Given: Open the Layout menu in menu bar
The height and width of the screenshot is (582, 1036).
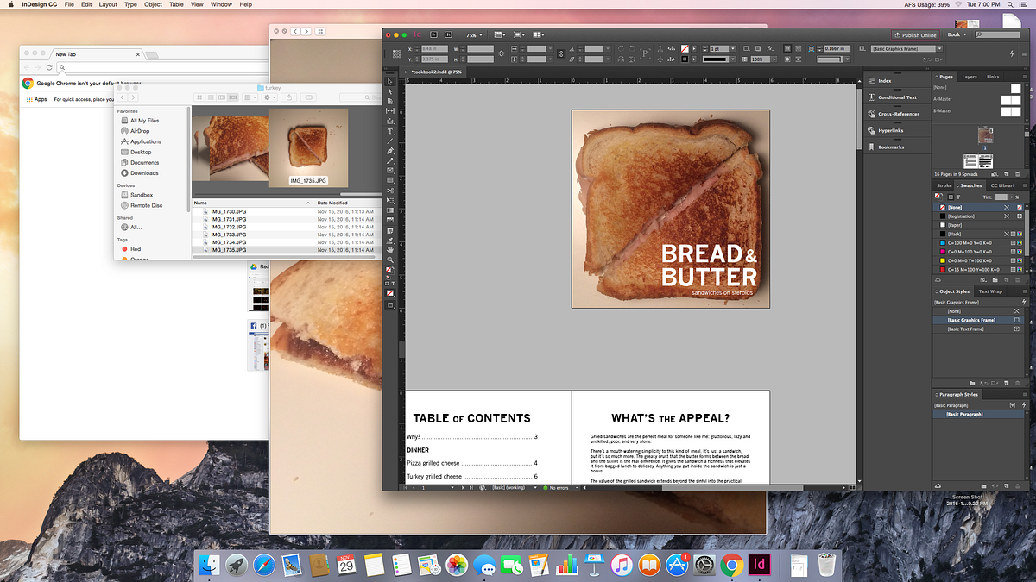Looking at the screenshot, I should click(x=108, y=4).
